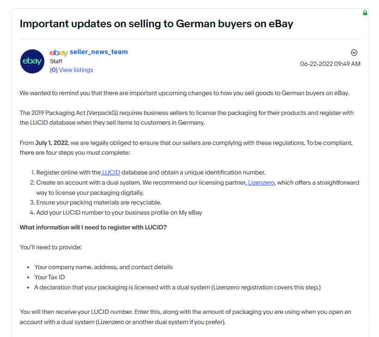Follow the LUCID database link
Screen dimensions: 379x337
pyautogui.click(x=111, y=172)
